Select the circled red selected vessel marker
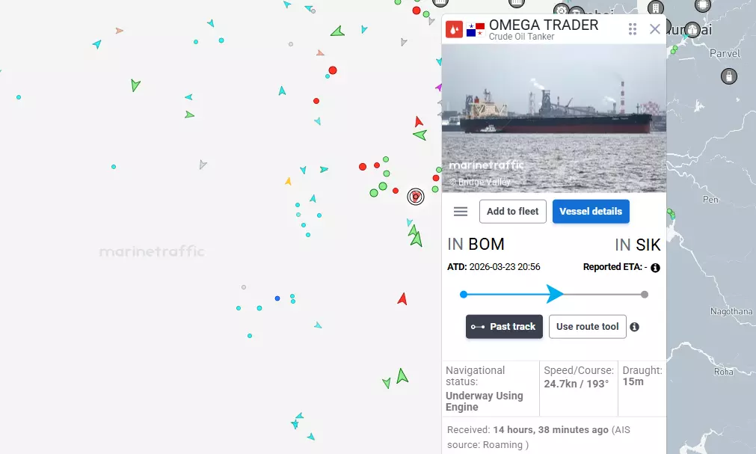 [416, 197]
